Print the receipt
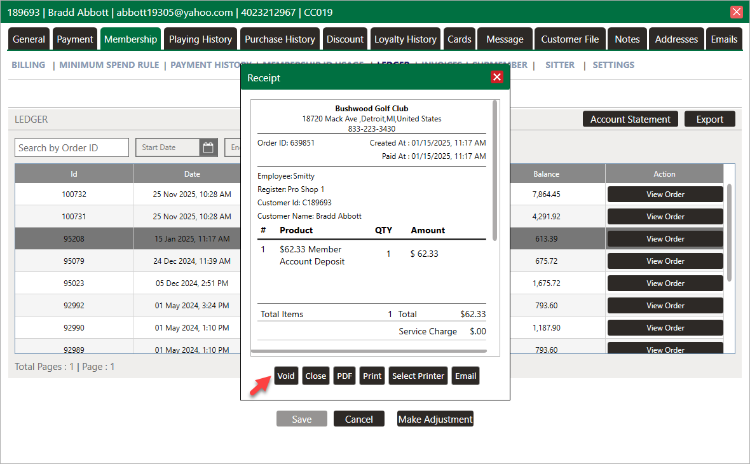Image resolution: width=750 pixels, height=464 pixels. coord(372,376)
